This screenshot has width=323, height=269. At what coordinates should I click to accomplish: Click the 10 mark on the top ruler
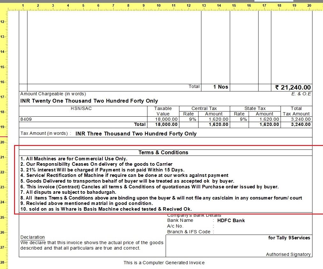[159, 5]
